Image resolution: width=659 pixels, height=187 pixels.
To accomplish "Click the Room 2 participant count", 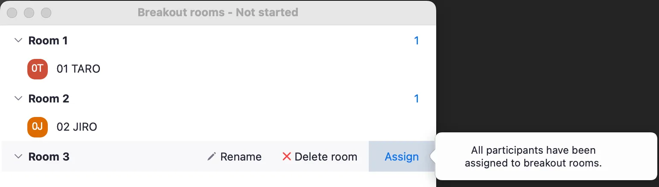I will tap(417, 99).
